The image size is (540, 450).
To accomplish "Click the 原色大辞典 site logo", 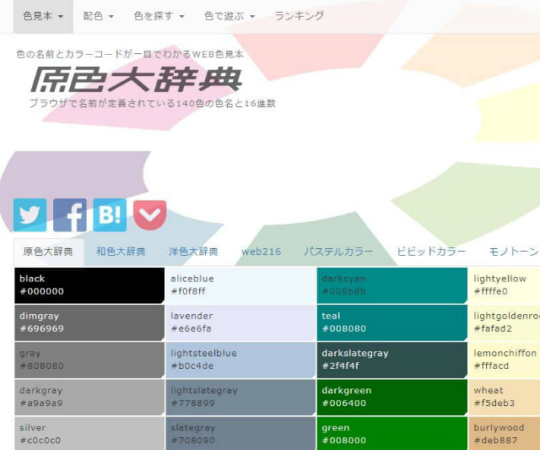I will pos(137,79).
